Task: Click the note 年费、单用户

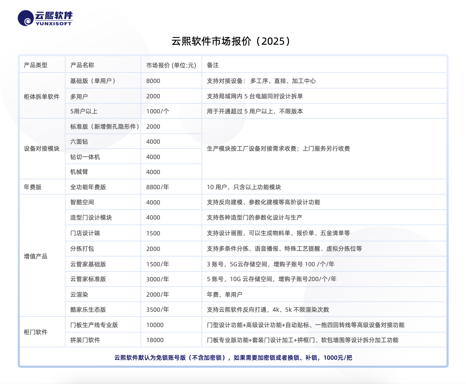Action: click(225, 295)
